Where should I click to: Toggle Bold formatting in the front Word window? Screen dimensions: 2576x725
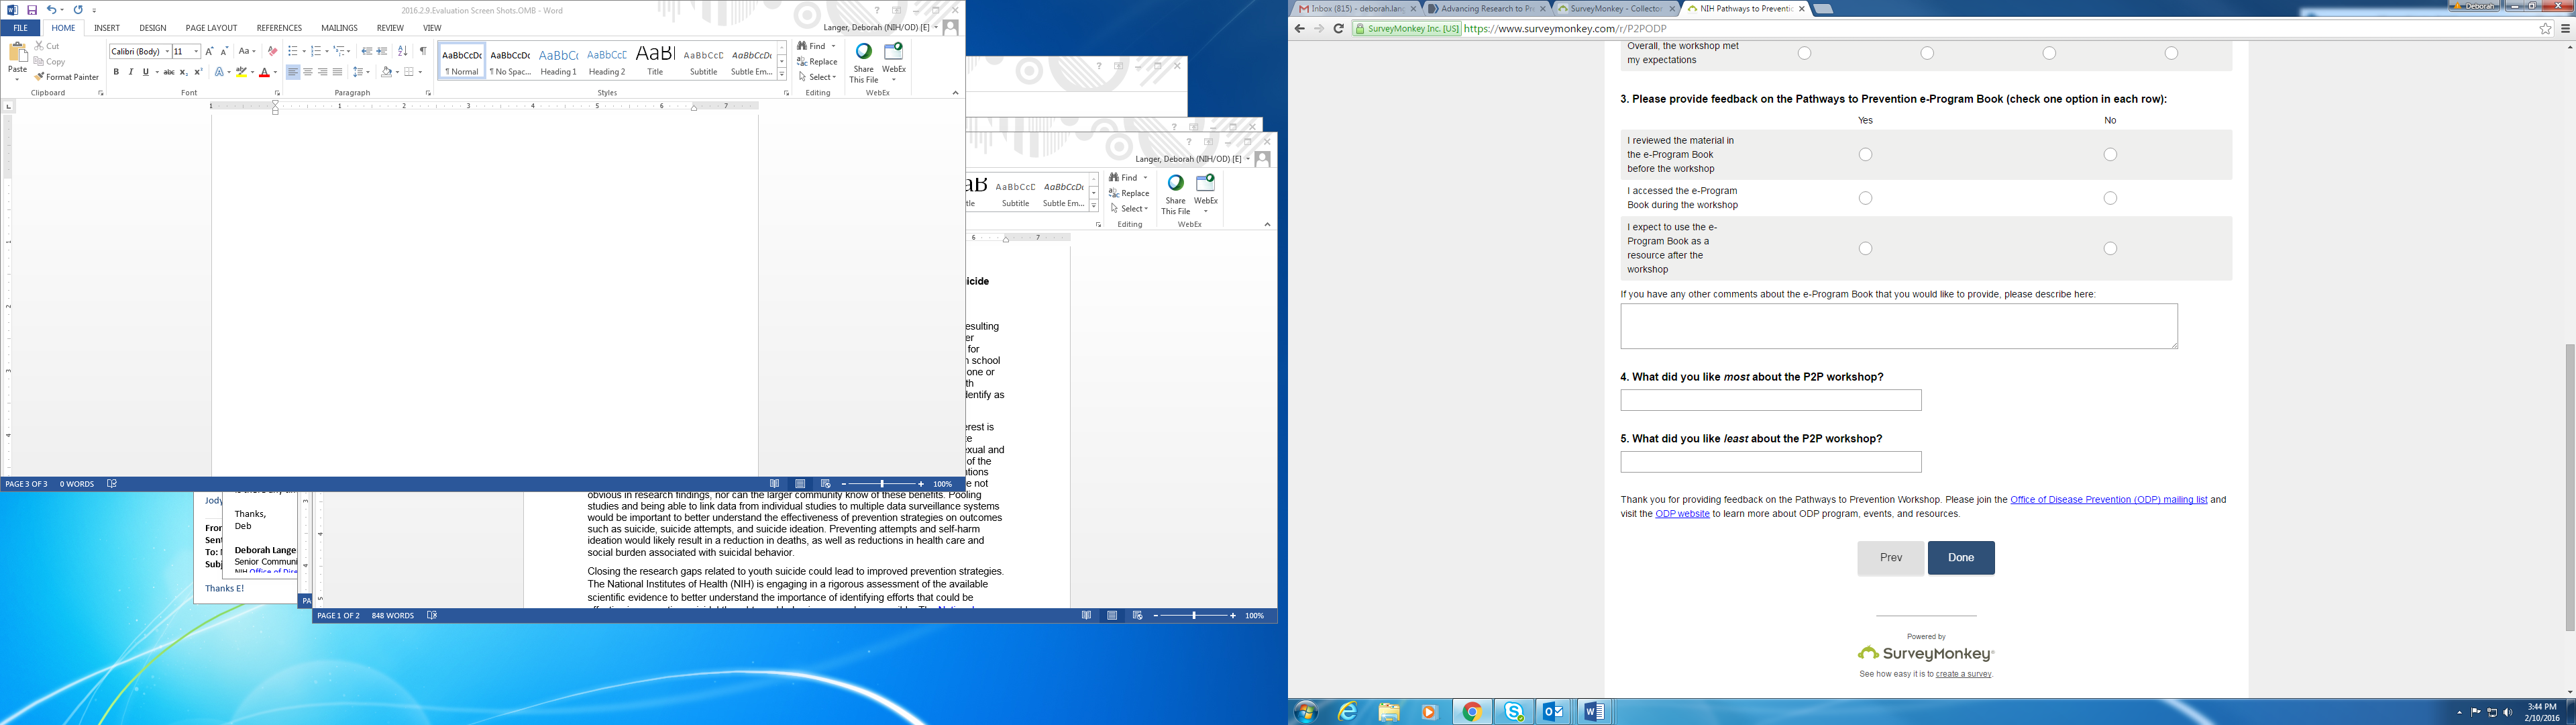click(x=116, y=72)
